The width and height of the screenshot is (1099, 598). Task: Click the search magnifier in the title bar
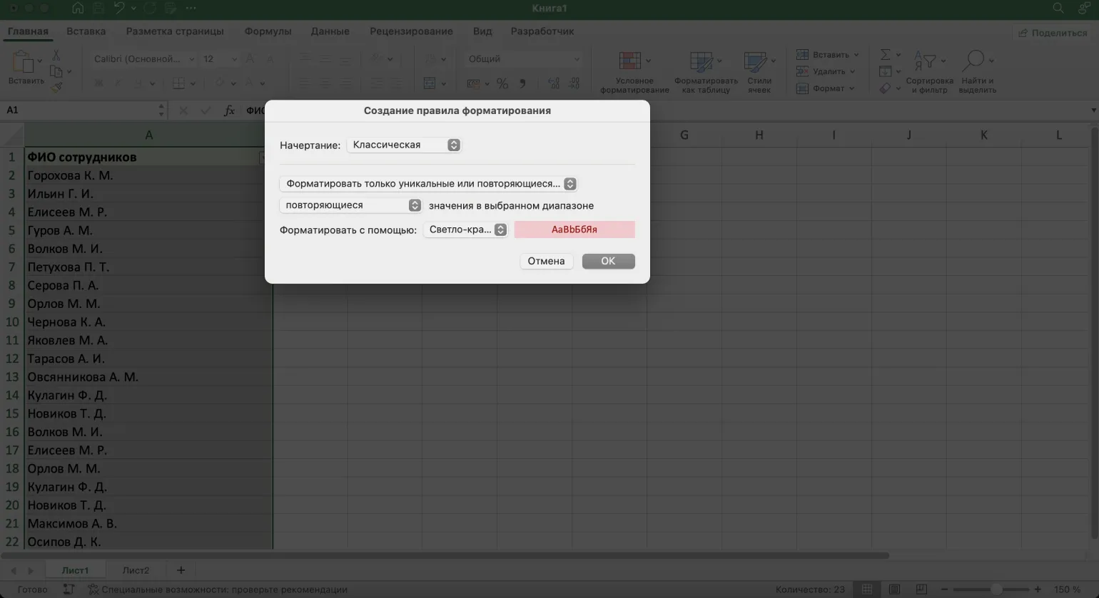tap(1058, 9)
